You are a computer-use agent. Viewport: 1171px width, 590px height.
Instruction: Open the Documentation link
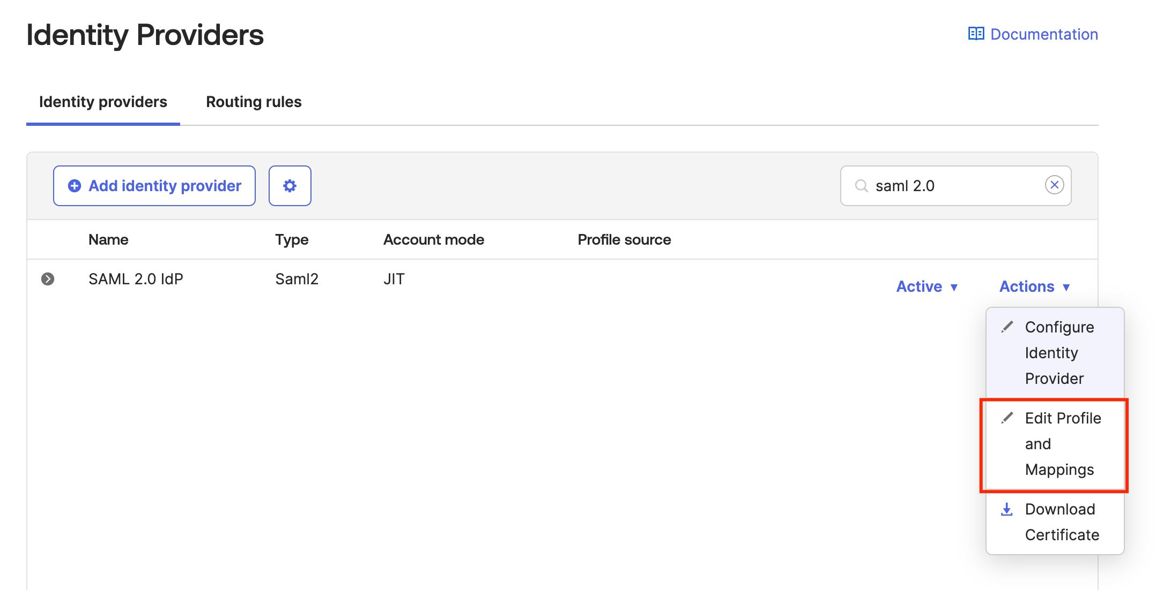tap(1043, 34)
